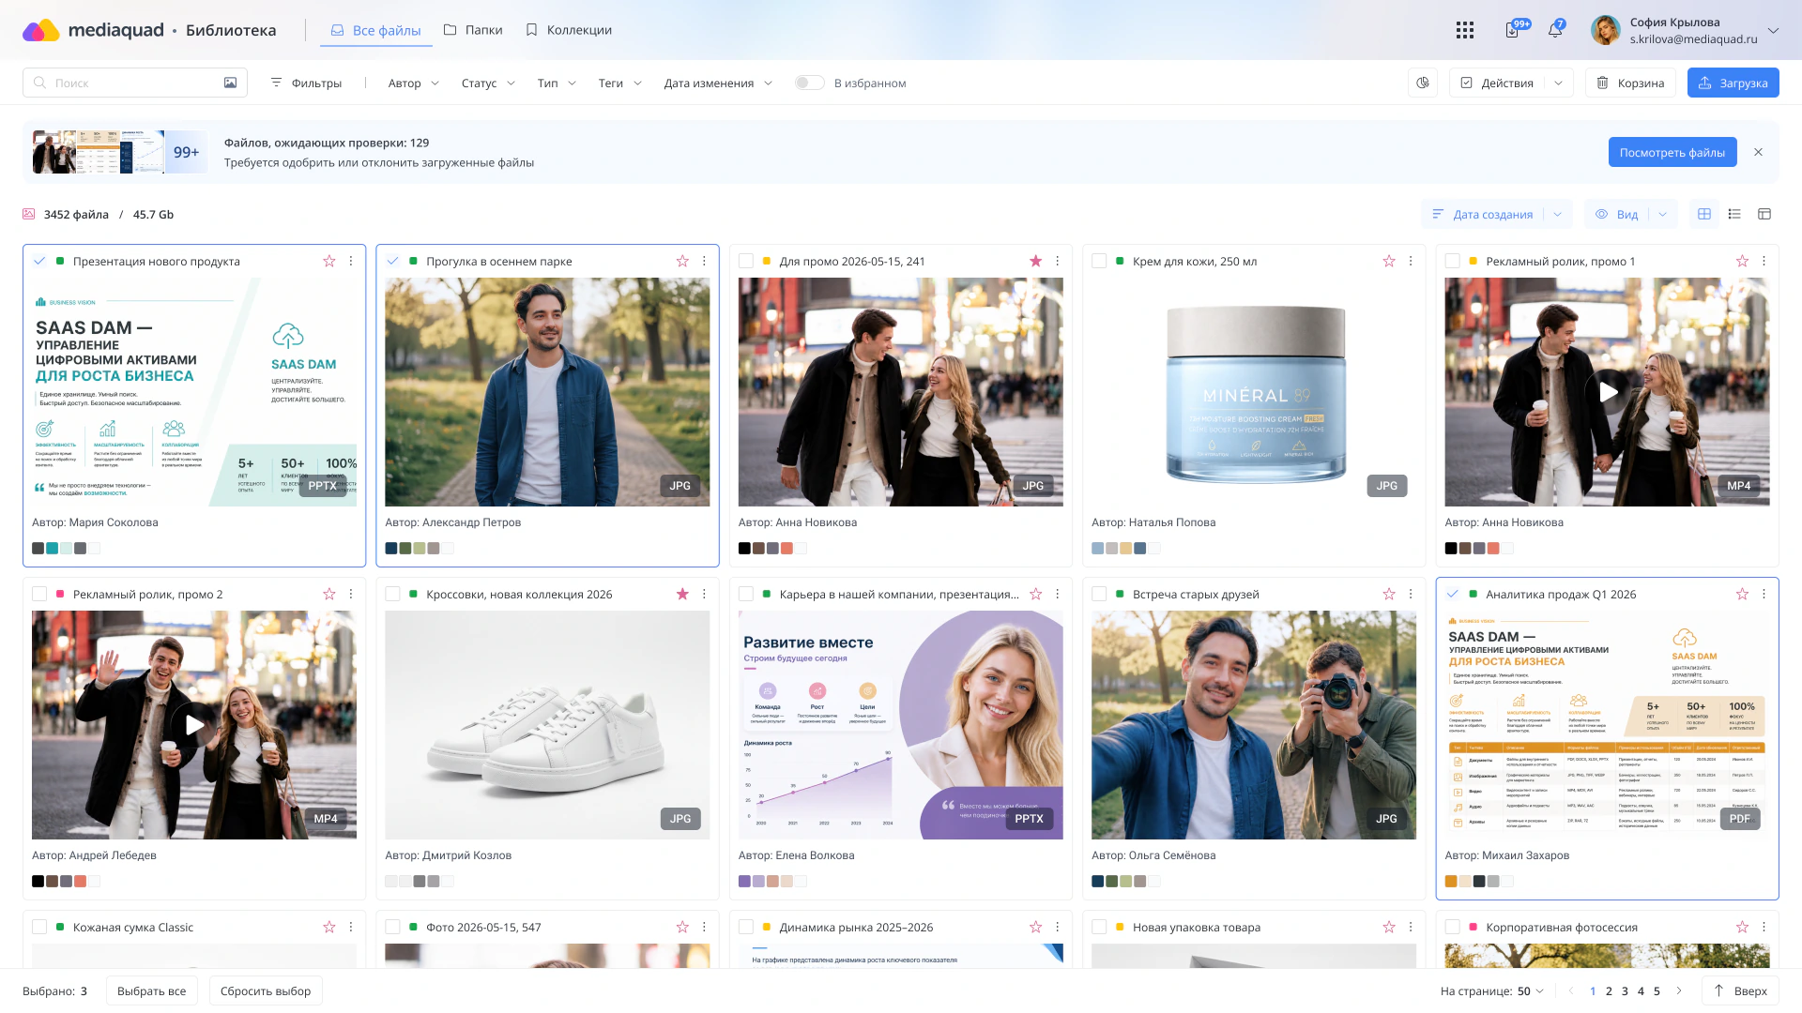The width and height of the screenshot is (1802, 1013).
Task: Star the Встреча старых друзей file
Action: pos(1389,594)
